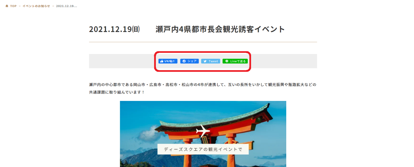Click the LINE speech bubble icon

[227, 61]
